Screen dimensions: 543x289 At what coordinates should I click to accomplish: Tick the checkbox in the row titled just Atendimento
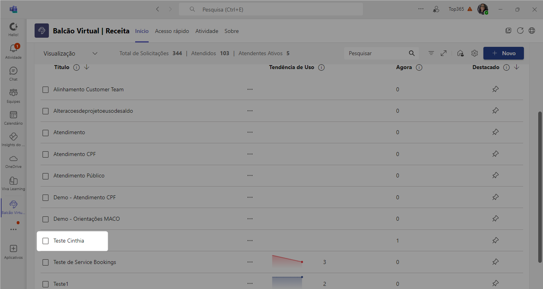point(46,133)
